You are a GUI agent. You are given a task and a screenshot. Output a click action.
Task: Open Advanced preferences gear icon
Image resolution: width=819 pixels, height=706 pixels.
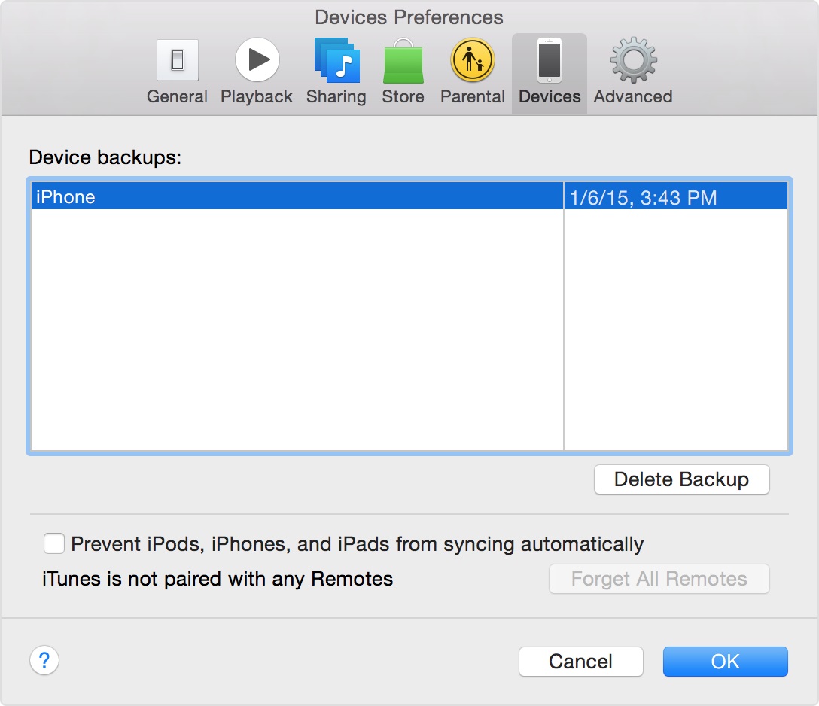(x=633, y=61)
